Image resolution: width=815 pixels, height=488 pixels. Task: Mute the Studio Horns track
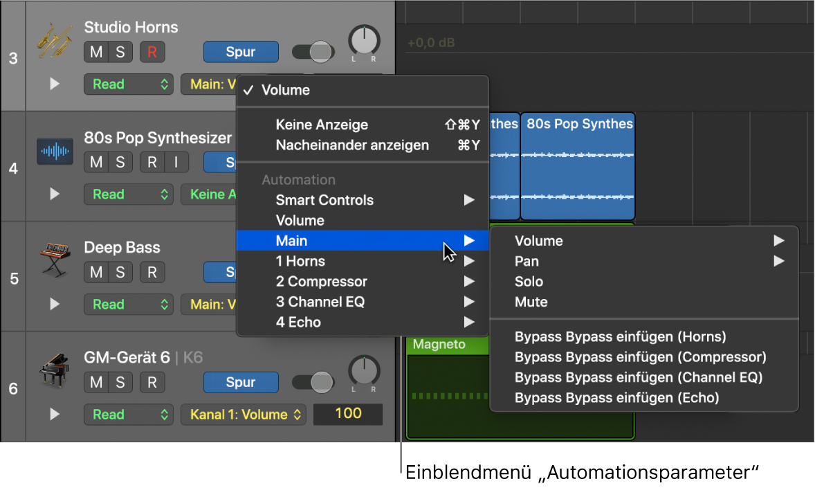click(96, 52)
